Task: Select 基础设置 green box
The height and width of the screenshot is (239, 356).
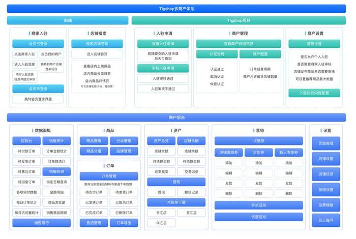Action: coord(314,44)
